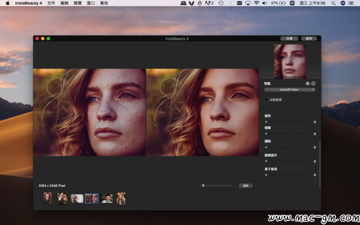Screen dimensions: 360x225
Task: Click the 0 value beside the 鼻子墊高 slider
Action: (315, 175)
